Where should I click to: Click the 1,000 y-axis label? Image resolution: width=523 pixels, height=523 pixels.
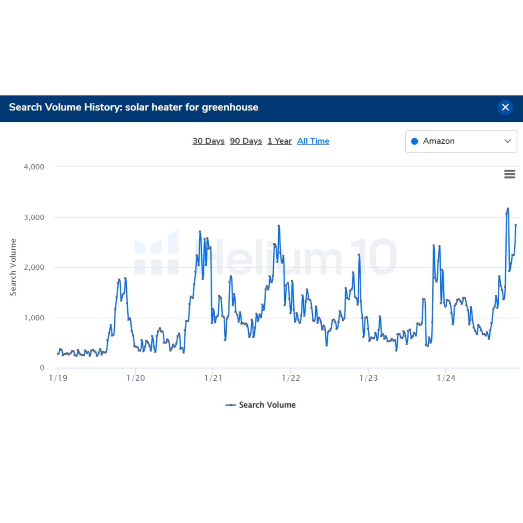tap(34, 318)
